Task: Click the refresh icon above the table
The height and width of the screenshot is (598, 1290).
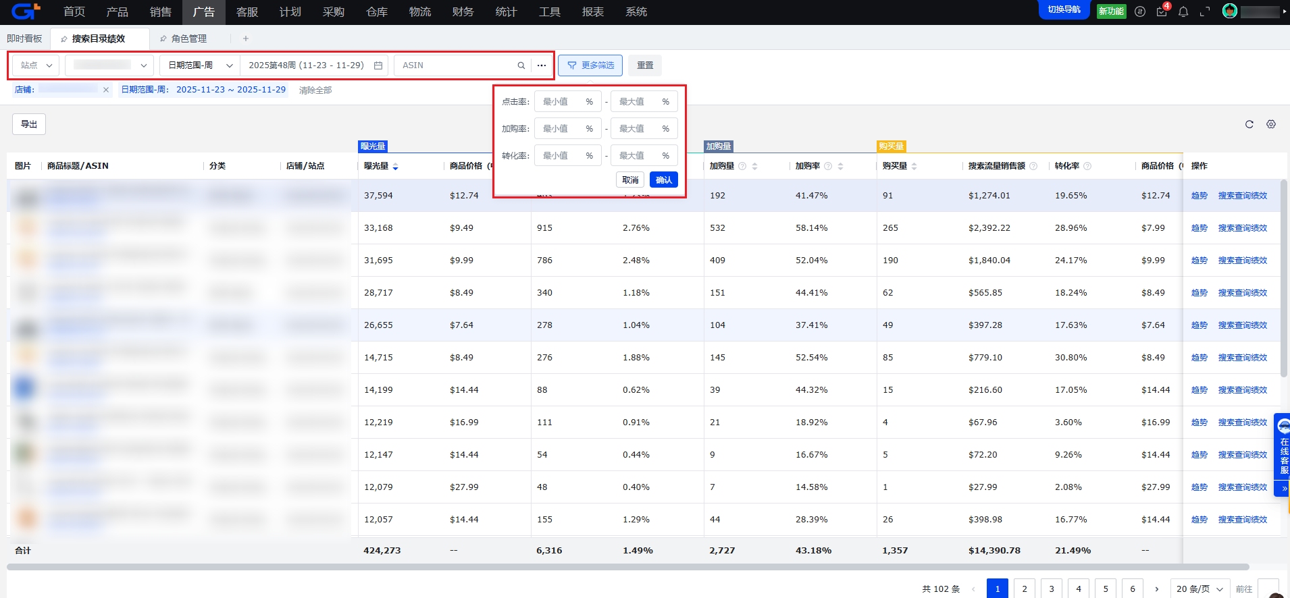Action: click(x=1249, y=124)
